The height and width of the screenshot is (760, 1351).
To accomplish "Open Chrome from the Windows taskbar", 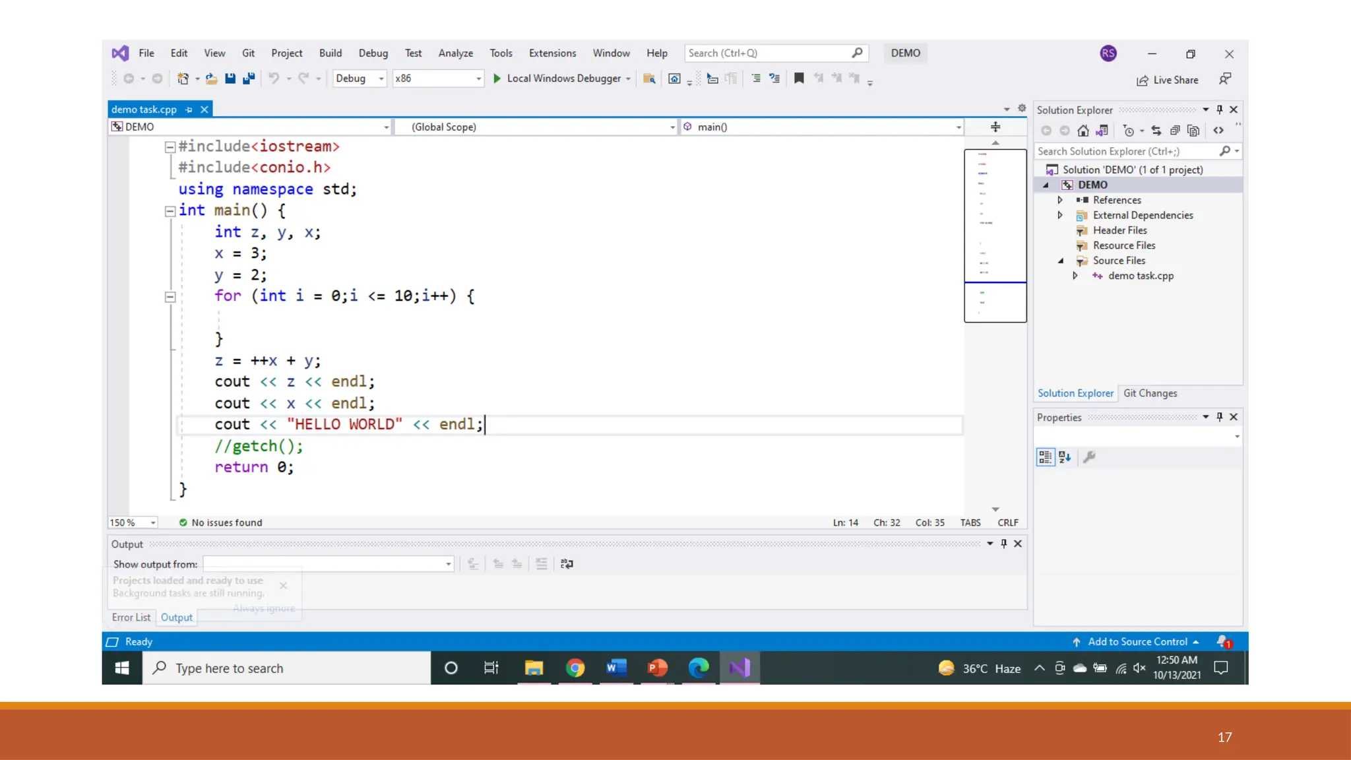I will 575,668.
